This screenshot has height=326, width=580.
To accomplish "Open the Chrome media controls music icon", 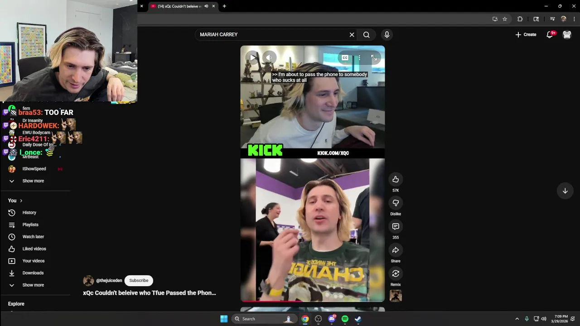I will (x=552, y=19).
